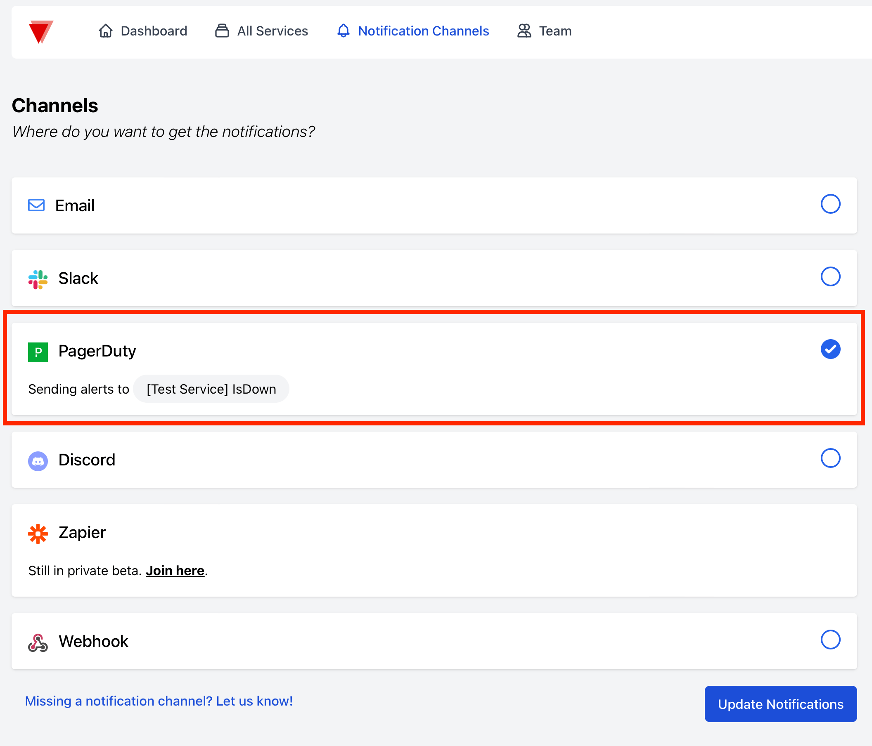The width and height of the screenshot is (872, 746).
Task: Enable the Webhook channel radio
Action: [x=830, y=640]
